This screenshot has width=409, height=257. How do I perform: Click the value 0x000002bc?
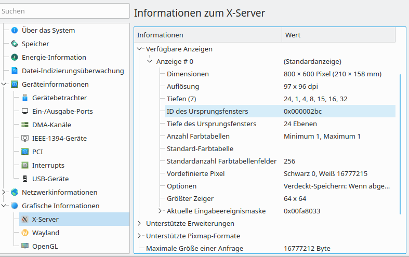pyautogui.click(x=302, y=111)
